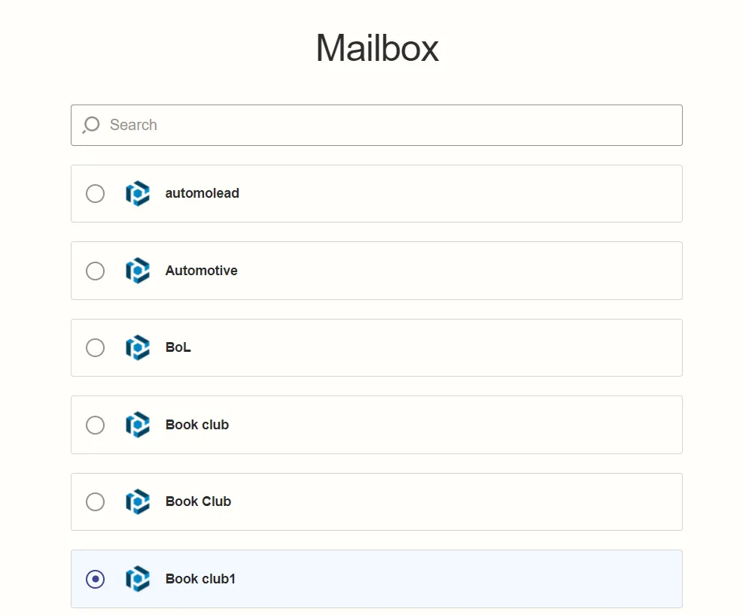This screenshot has width=743, height=615.
Task: Click the automolead mailbox logo icon
Action: click(138, 193)
